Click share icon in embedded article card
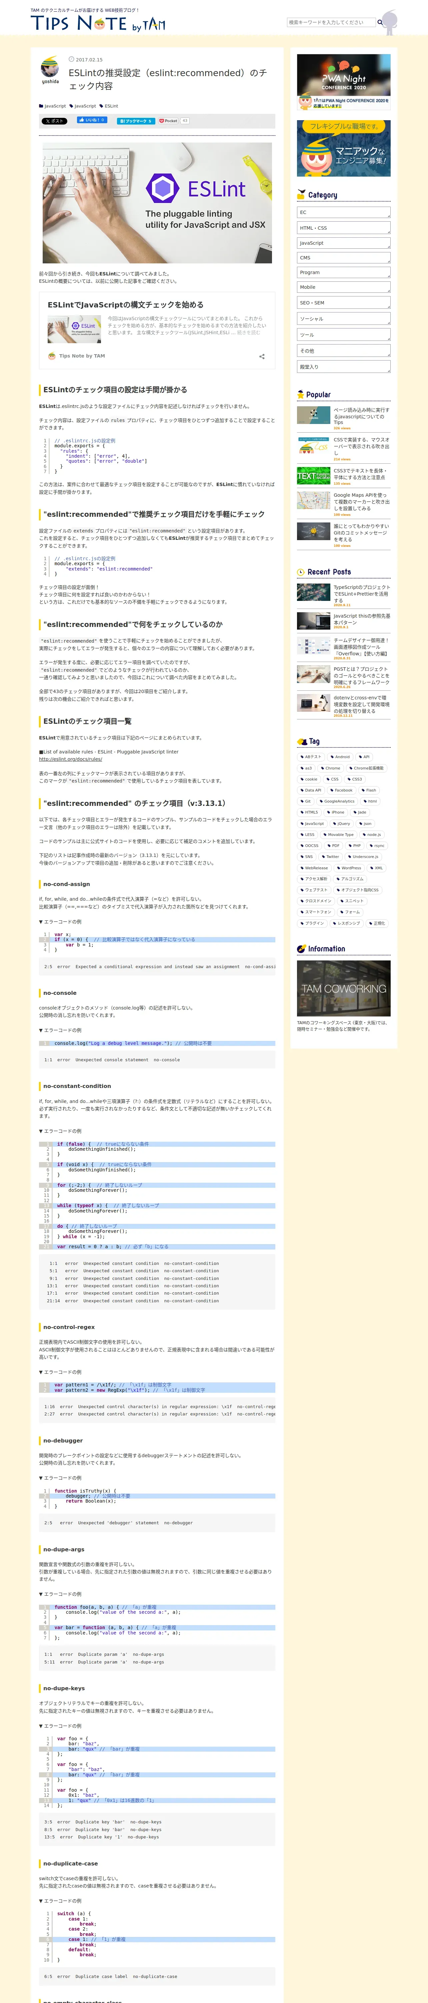Screen dimensions: 428x2003 pos(262,356)
